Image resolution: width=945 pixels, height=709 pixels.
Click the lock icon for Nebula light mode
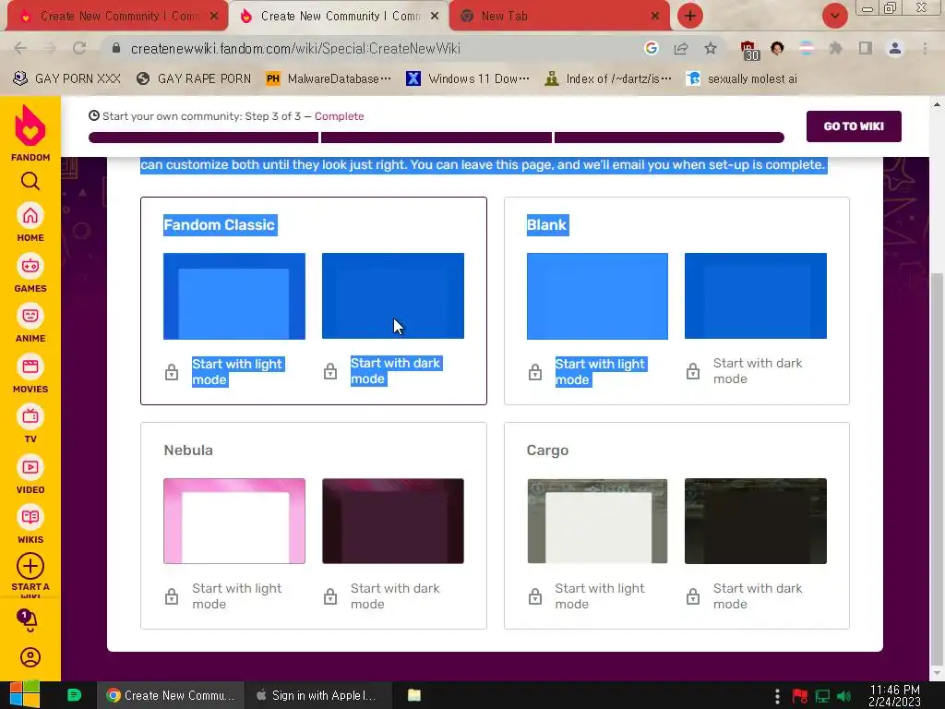click(171, 596)
